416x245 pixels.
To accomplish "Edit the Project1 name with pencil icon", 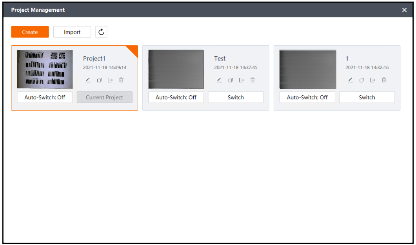I will coord(88,80).
